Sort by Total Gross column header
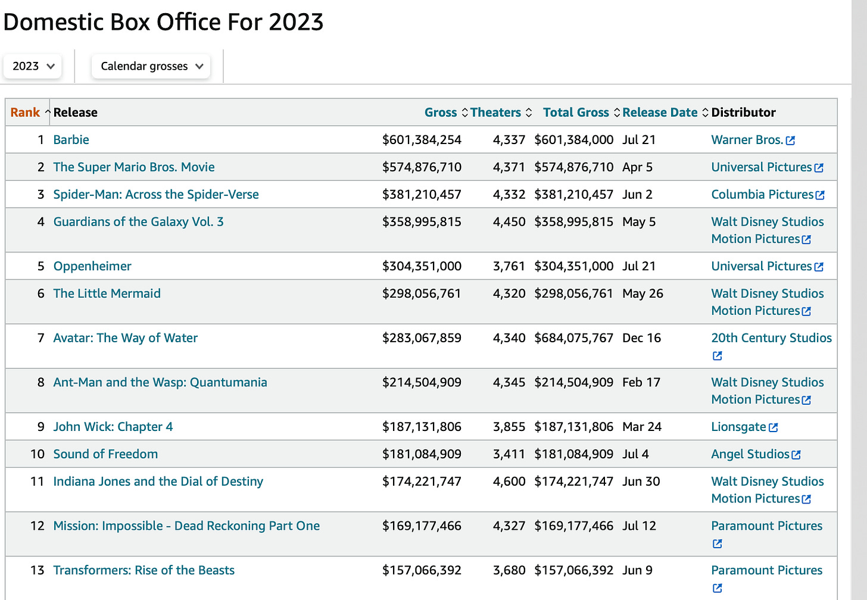This screenshot has height=600, width=867. [576, 112]
